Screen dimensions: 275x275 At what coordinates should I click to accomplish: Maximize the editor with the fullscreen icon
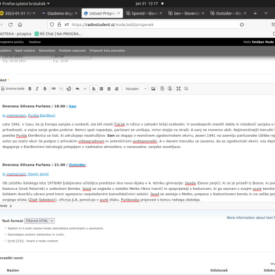point(179,88)
